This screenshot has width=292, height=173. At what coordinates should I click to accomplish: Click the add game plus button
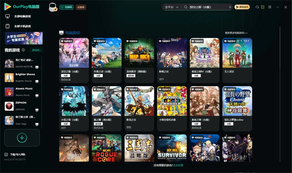coord(22,138)
